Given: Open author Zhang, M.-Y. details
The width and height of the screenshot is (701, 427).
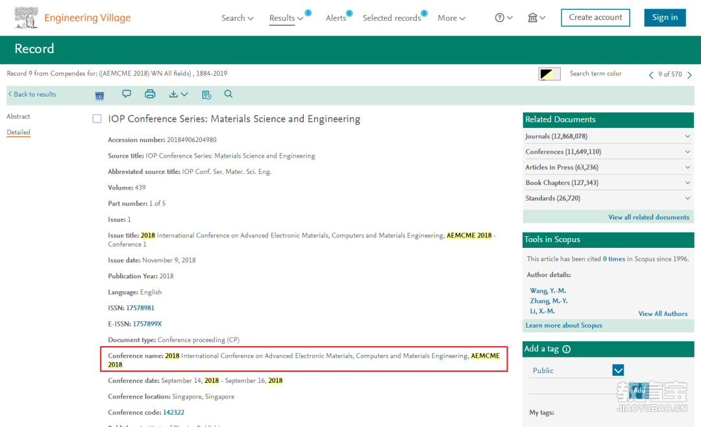Looking at the screenshot, I should click(x=549, y=301).
